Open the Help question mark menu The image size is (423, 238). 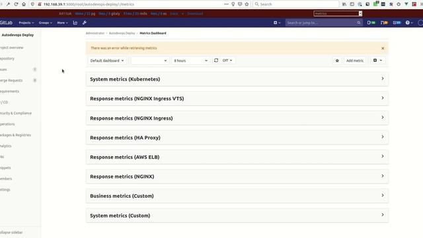point(409,22)
